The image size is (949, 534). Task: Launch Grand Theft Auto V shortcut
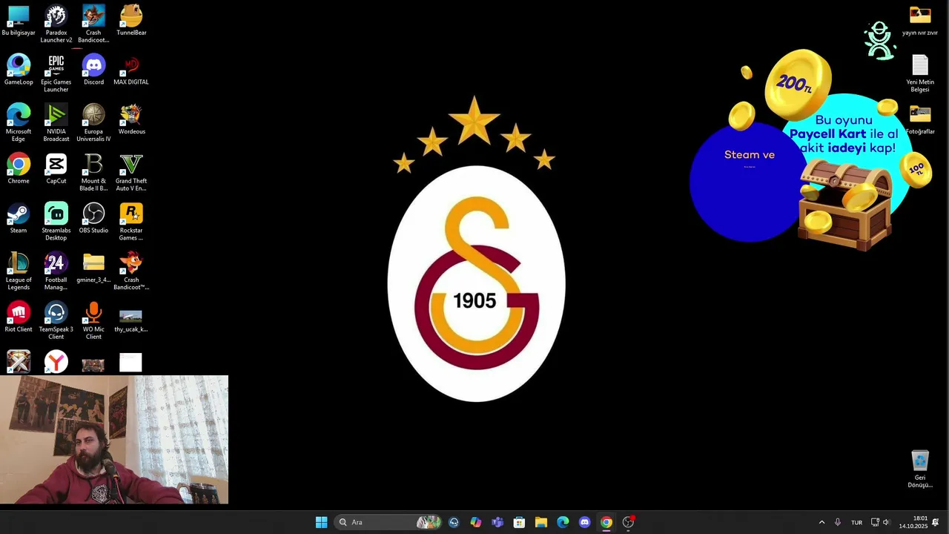(x=131, y=172)
